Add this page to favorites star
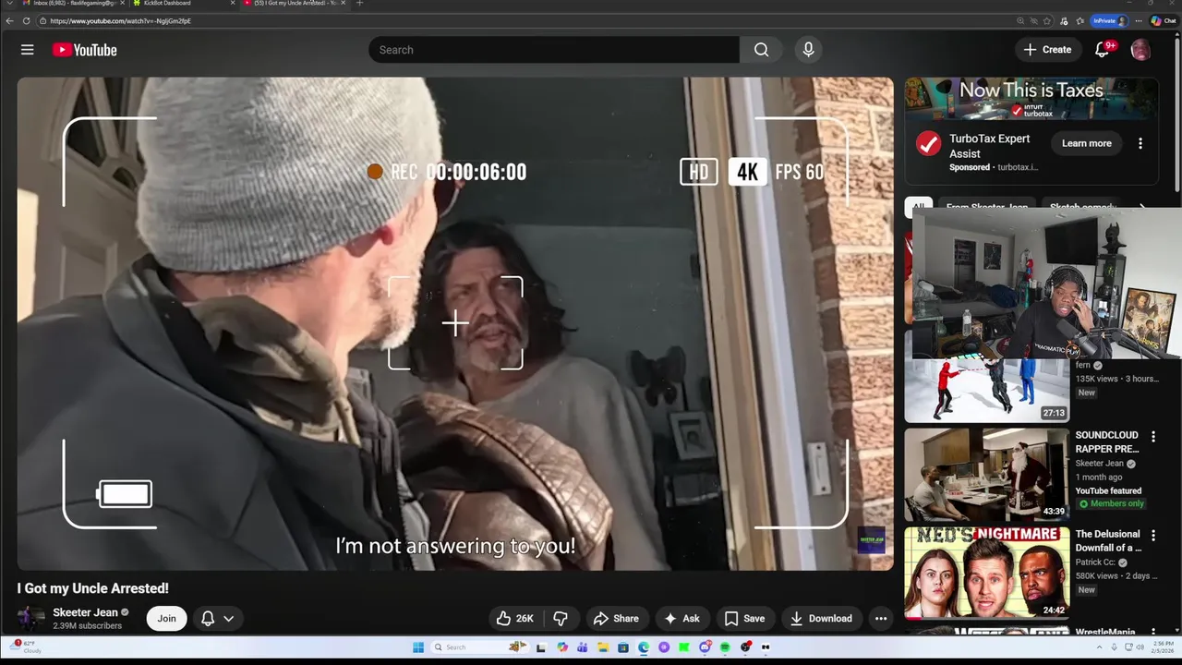This screenshot has width=1182, height=665. point(1047,20)
